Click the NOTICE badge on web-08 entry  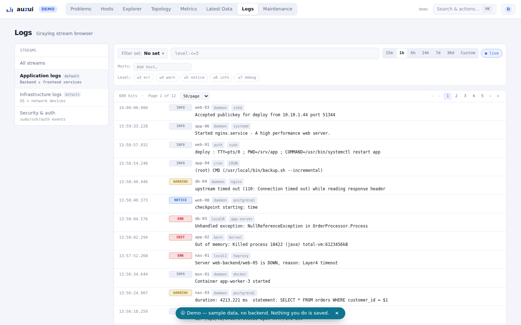pyautogui.click(x=181, y=200)
